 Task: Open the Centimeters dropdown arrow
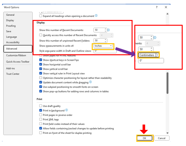[157, 55]
